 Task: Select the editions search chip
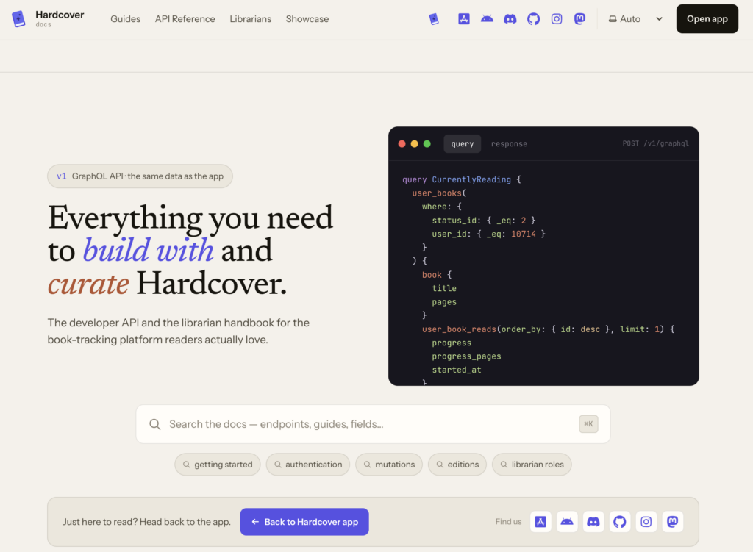tap(457, 464)
